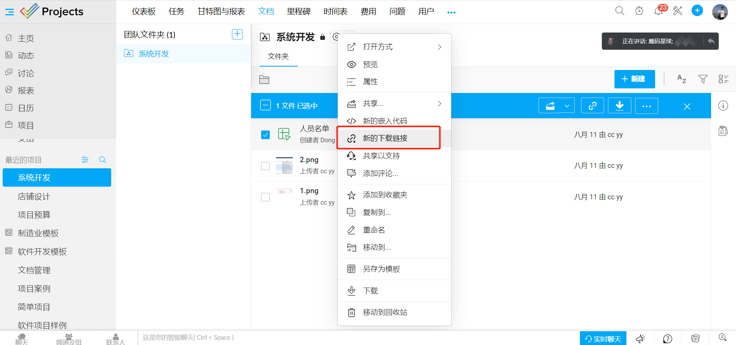736x345 pixels.
Task: Add a new team folder with plus icon
Action: [237, 34]
